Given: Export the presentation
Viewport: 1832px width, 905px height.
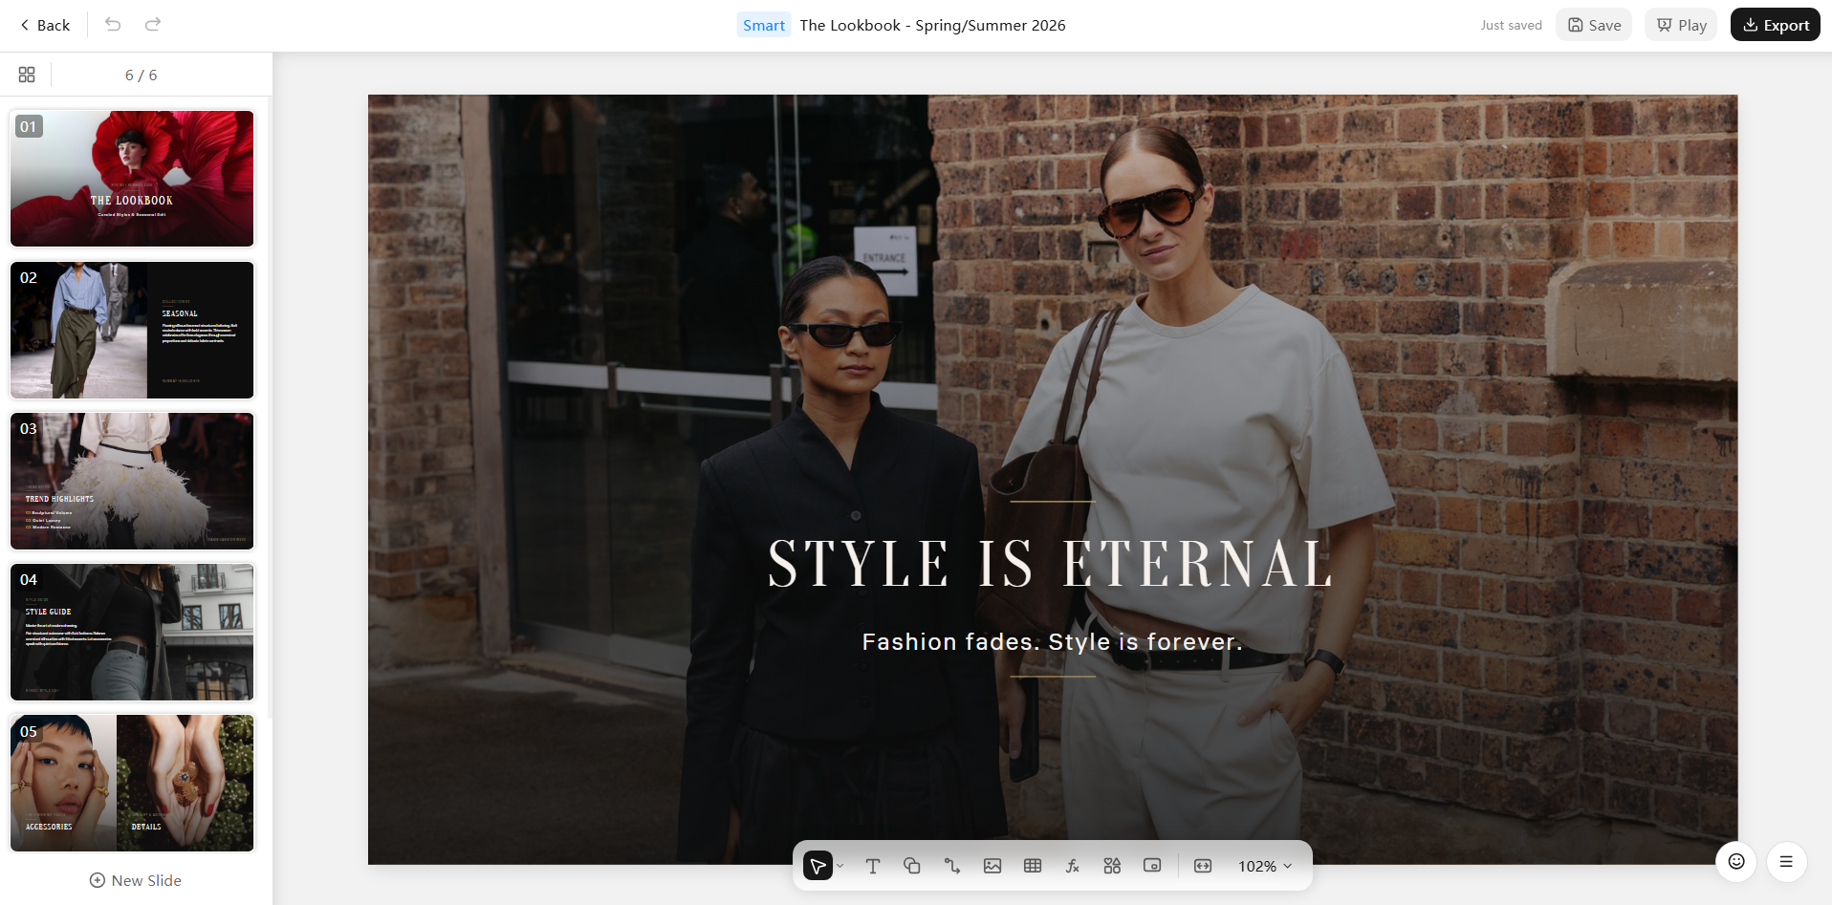Looking at the screenshot, I should (1776, 25).
